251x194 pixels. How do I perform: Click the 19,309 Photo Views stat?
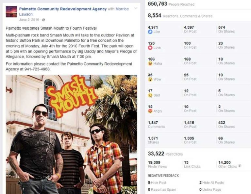coord(157,164)
